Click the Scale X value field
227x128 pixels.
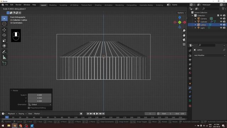(39, 95)
